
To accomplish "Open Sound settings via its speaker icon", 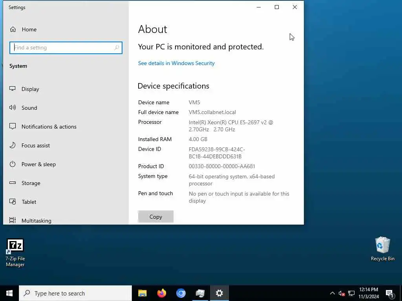I will (12, 107).
